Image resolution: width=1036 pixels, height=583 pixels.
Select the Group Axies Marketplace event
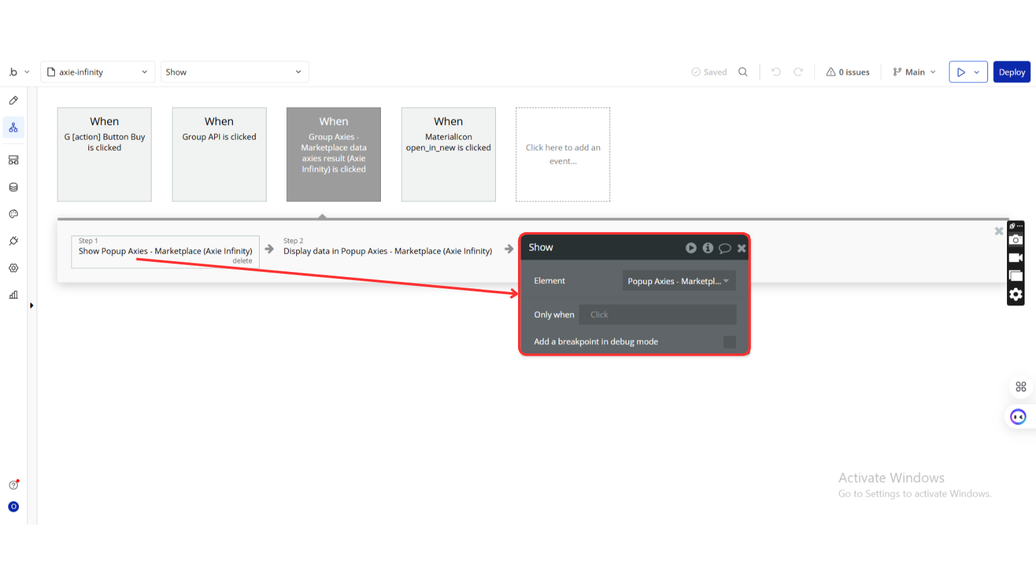(x=334, y=155)
